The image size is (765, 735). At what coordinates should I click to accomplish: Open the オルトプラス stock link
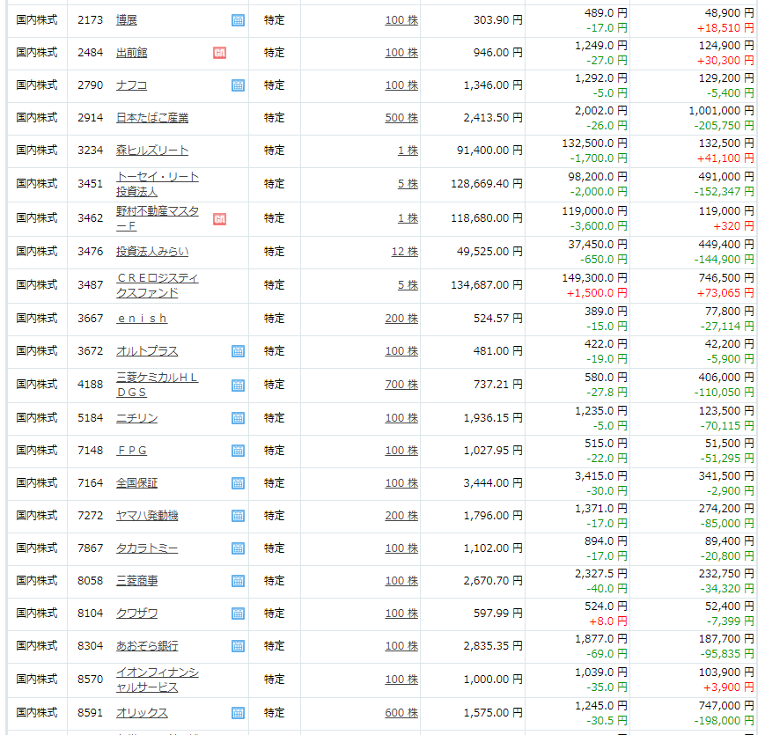pyautogui.click(x=147, y=351)
